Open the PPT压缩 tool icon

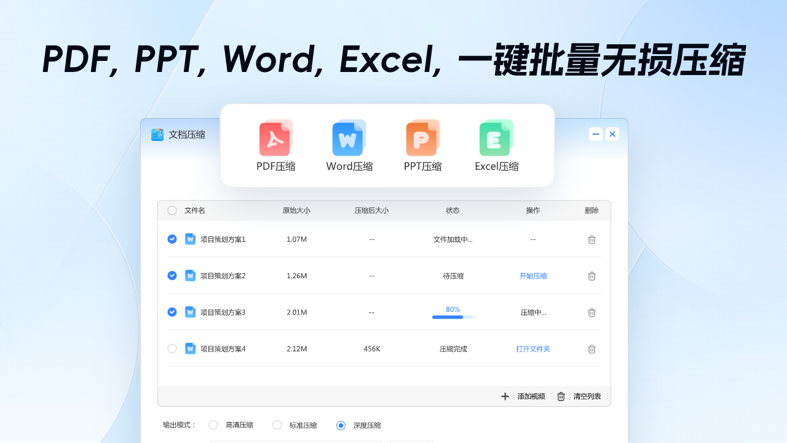tap(422, 138)
